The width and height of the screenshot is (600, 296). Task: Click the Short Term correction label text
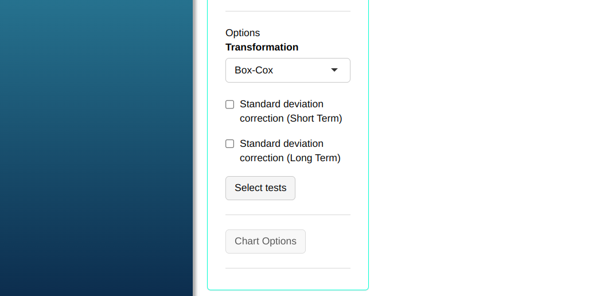[290, 111]
